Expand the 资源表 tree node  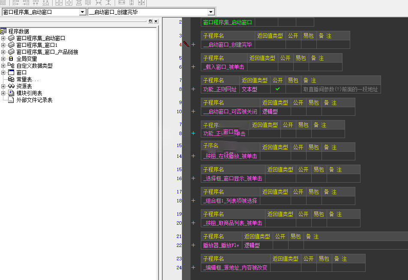[x=3, y=86]
